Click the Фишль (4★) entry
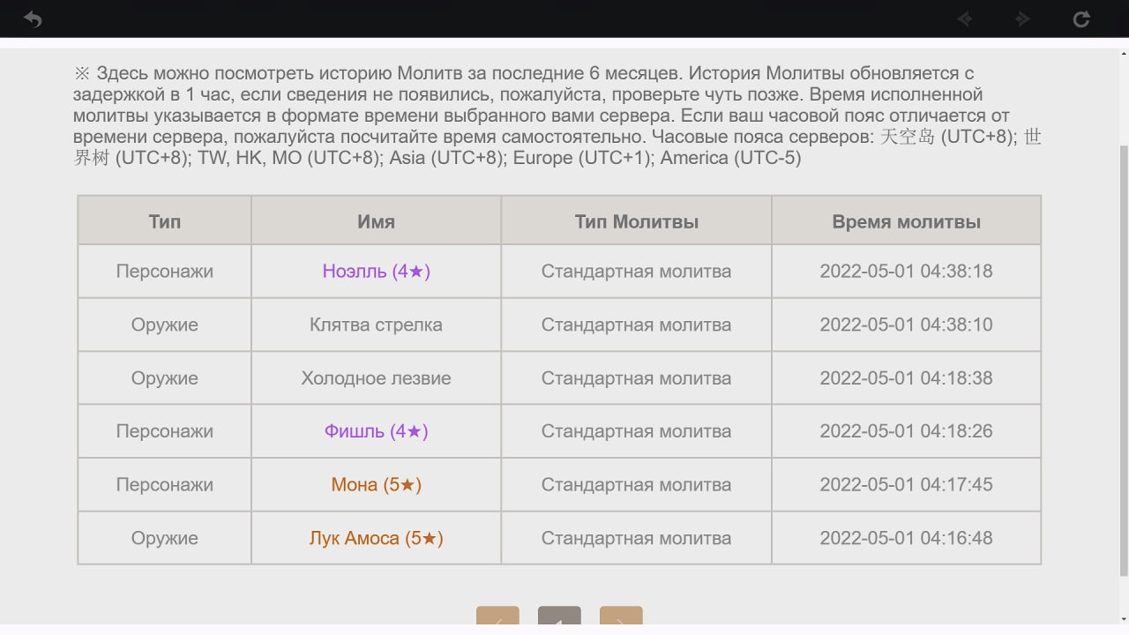The width and height of the screenshot is (1129, 635). [376, 431]
